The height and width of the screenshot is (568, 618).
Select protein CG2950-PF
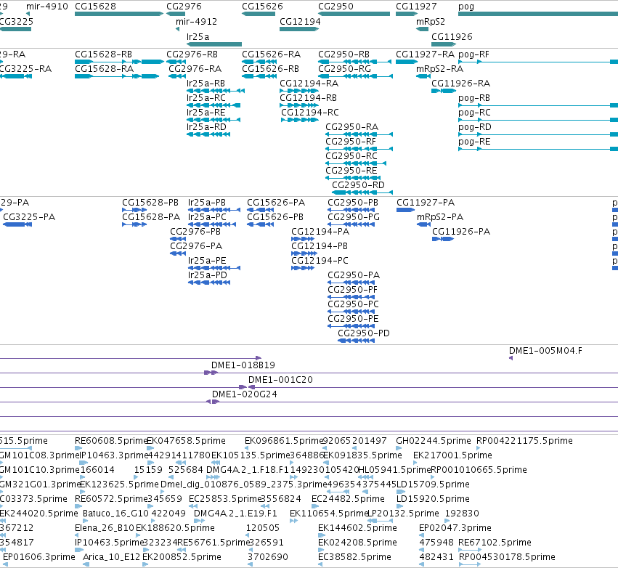point(351,297)
